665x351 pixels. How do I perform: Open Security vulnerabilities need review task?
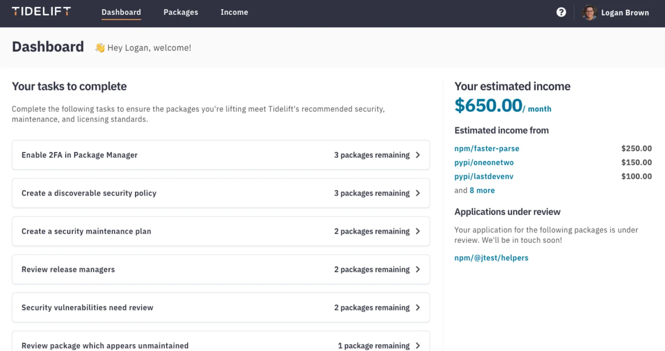(x=221, y=308)
